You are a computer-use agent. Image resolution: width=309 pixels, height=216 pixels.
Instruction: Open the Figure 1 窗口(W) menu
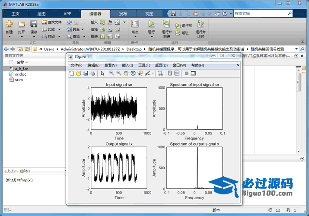179,65
